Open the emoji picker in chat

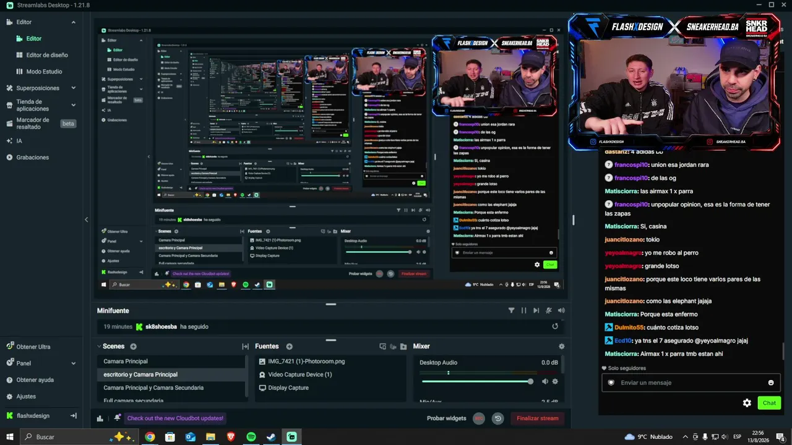[x=771, y=383]
